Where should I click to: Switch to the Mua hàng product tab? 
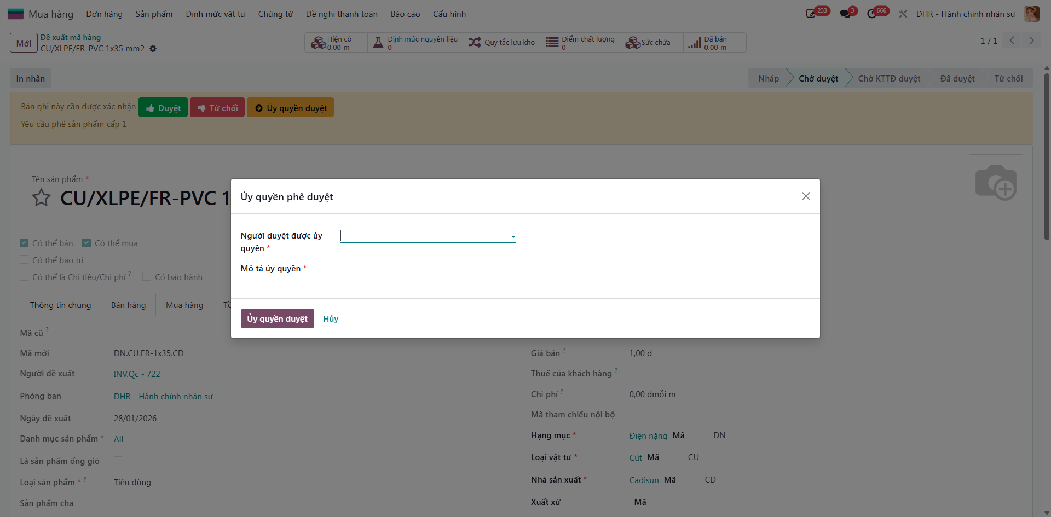click(184, 305)
